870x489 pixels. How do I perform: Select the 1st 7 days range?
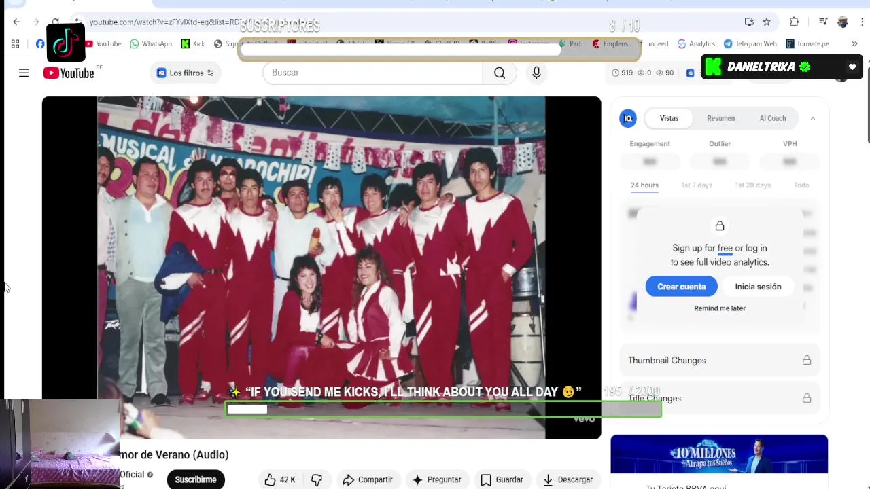697,185
